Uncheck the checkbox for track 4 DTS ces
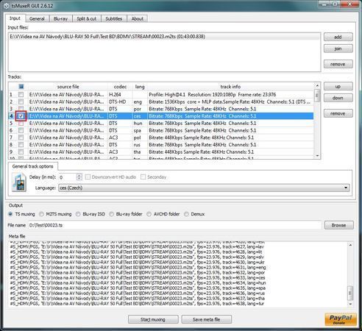The width and height of the screenshot is (362, 331). click(21, 116)
